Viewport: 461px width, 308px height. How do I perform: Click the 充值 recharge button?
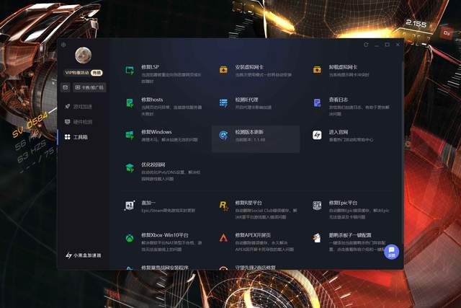coord(97,73)
